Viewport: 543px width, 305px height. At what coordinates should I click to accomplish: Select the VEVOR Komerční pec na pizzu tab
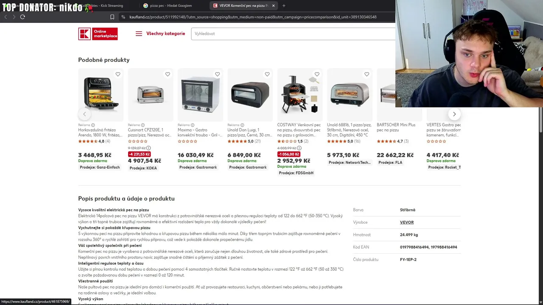[x=244, y=6]
